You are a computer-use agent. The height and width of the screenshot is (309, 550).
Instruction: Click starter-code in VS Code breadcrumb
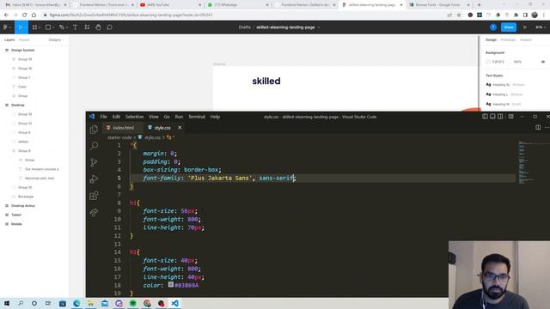click(x=119, y=137)
